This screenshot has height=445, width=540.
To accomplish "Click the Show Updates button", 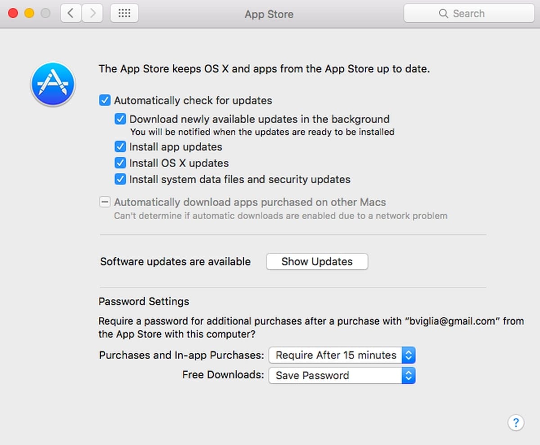I will [x=317, y=262].
